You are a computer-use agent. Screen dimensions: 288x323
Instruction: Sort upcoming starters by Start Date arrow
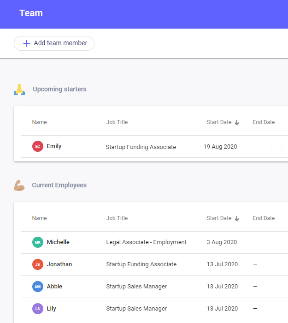point(237,123)
